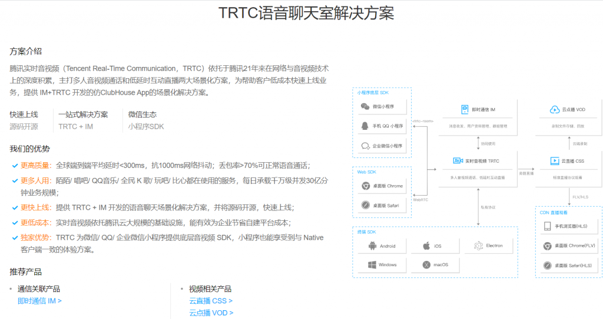
Task: Click the 我们的优势 section heading
Action: pyautogui.click(x=29, y=149)
